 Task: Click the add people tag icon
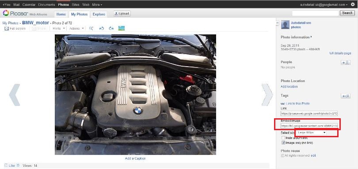[346, 63]
